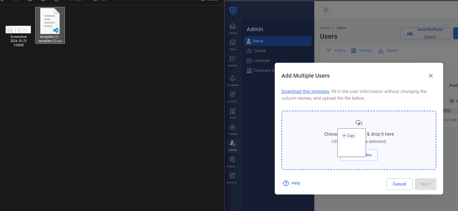
Task: Open Incidents warning icon in sidebar
Action: click(232, 80)
